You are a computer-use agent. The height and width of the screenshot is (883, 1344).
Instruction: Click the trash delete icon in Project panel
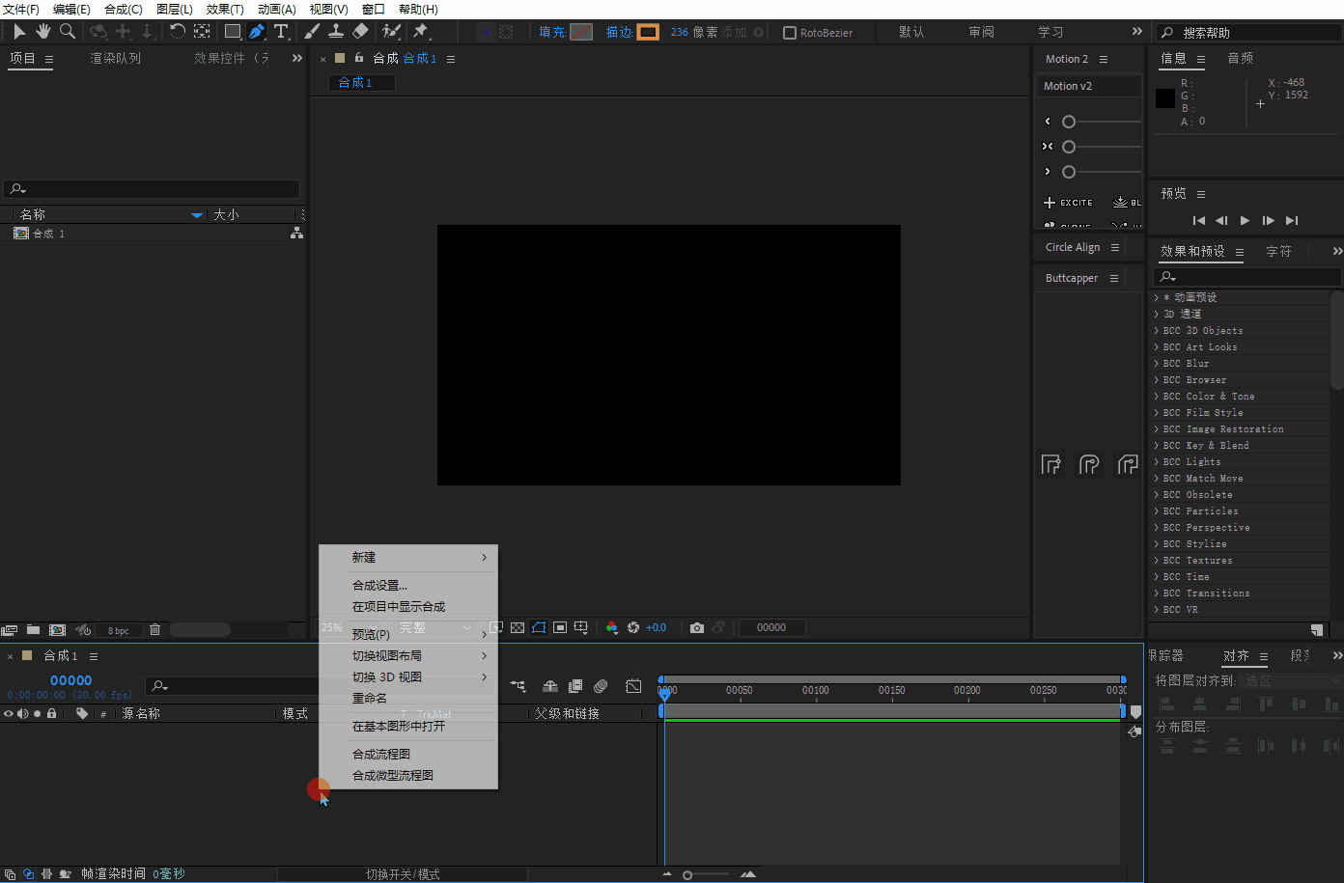(x=154, y=630)
